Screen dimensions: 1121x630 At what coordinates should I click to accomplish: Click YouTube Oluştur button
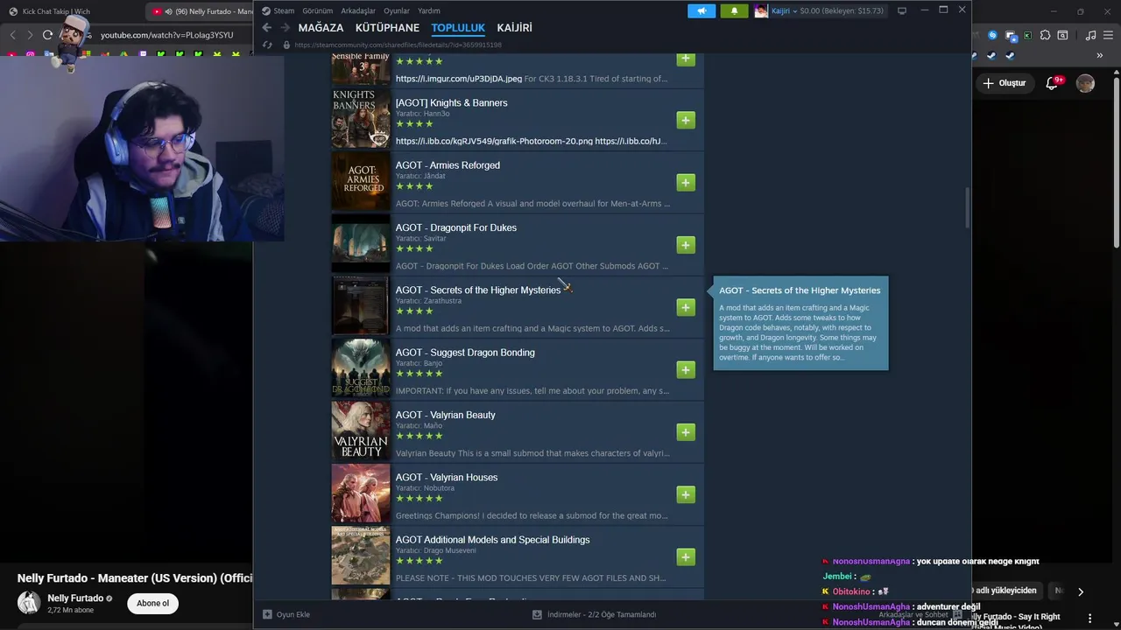[x=1004, y=83]
